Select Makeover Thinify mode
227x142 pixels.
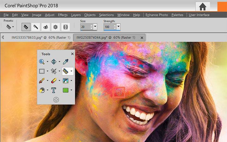point(66,27)
